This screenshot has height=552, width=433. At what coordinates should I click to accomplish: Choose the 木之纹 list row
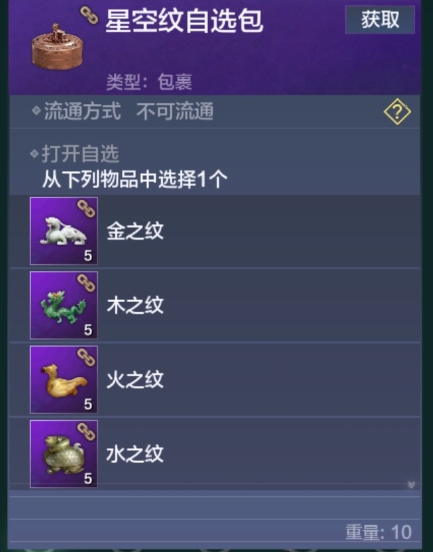[215, 306]
